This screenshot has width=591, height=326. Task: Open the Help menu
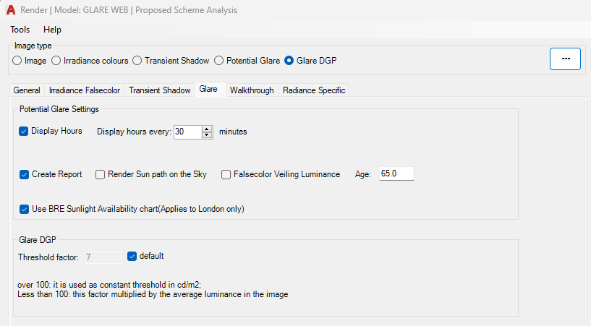52,30
